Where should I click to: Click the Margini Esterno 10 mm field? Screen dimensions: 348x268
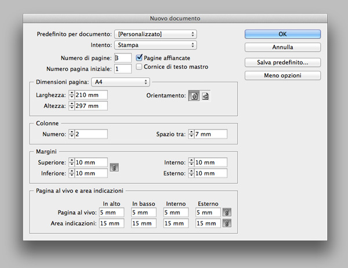(211, 173)
